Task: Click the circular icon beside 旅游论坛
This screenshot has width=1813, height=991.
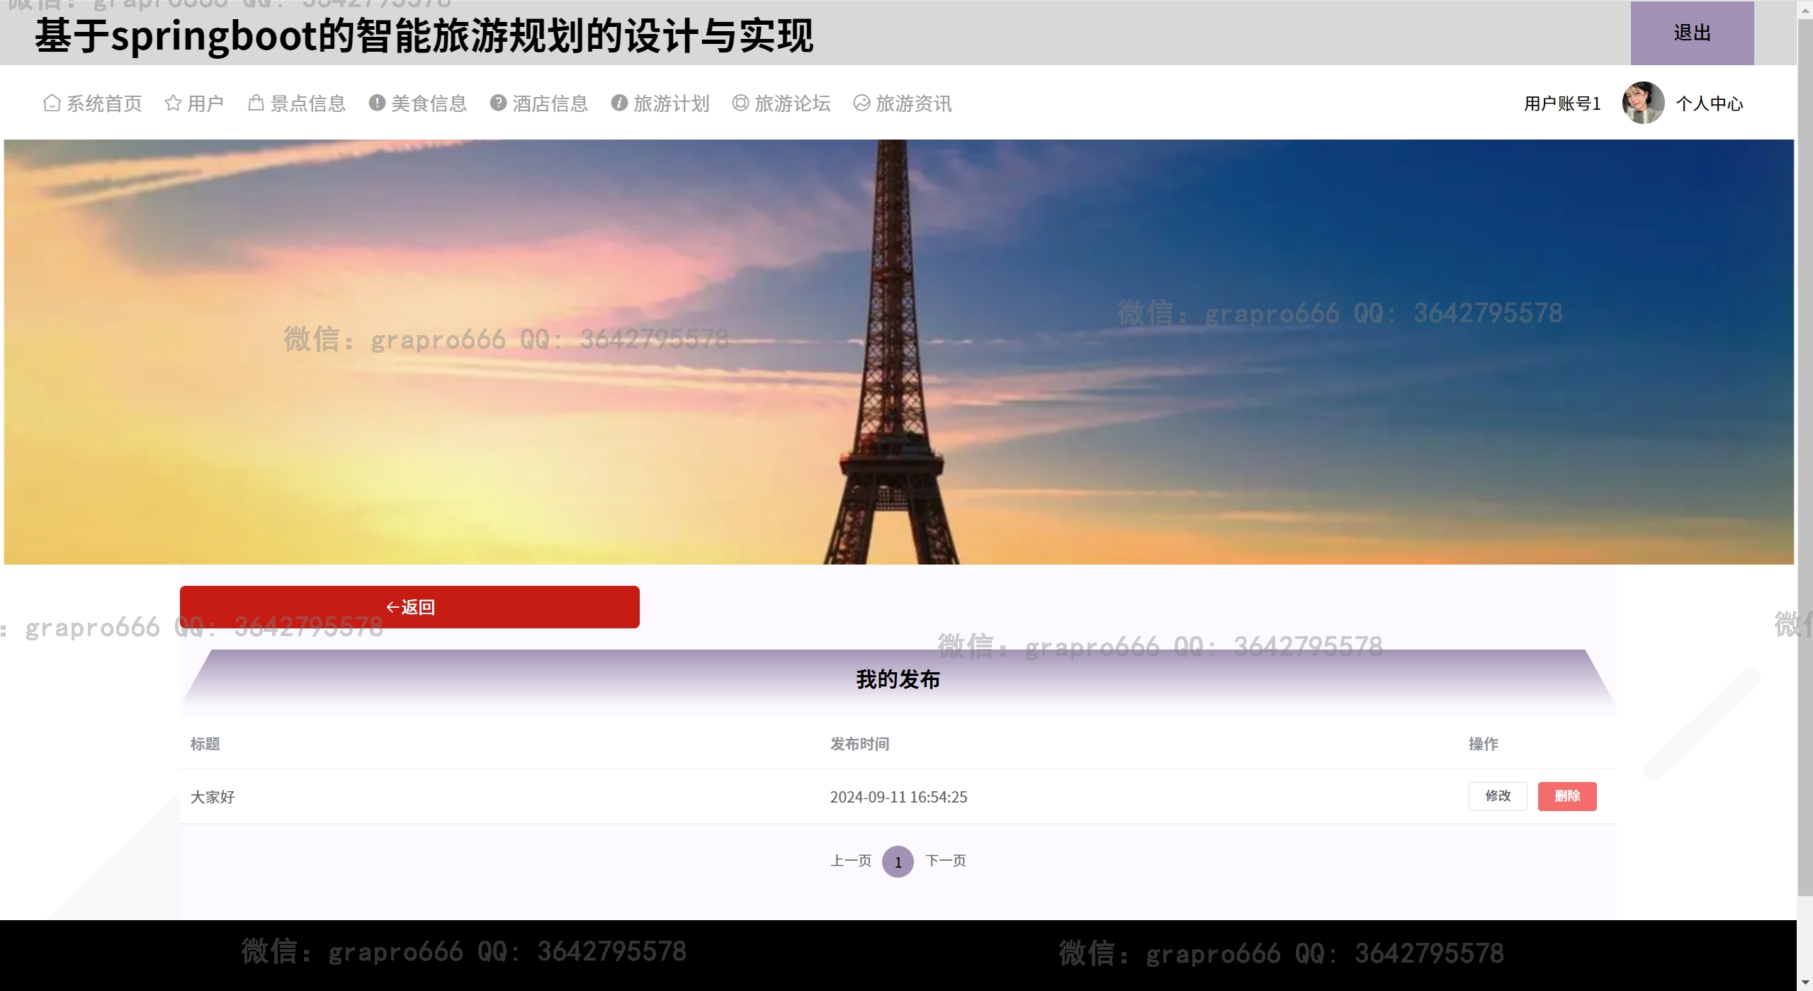Action: tap(740, 103)
